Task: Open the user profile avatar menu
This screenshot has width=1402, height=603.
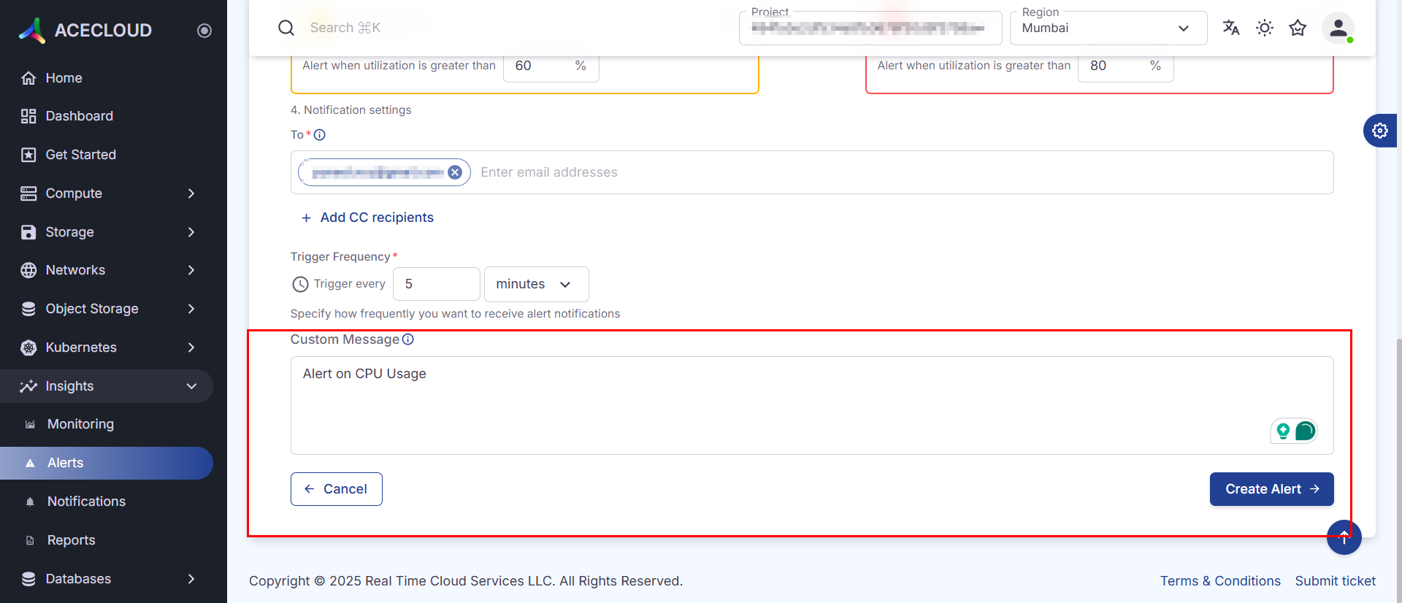Action: pyautogui.click(x=1338, y=28)
